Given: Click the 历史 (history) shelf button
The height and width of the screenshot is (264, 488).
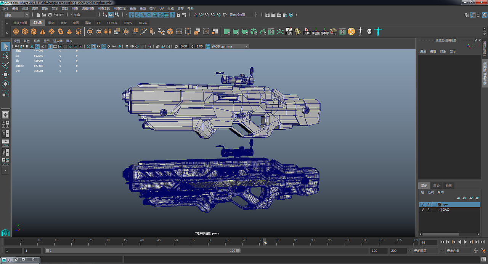Looking at the screenshot, I should pyautogui.click(x=289, y=32).
